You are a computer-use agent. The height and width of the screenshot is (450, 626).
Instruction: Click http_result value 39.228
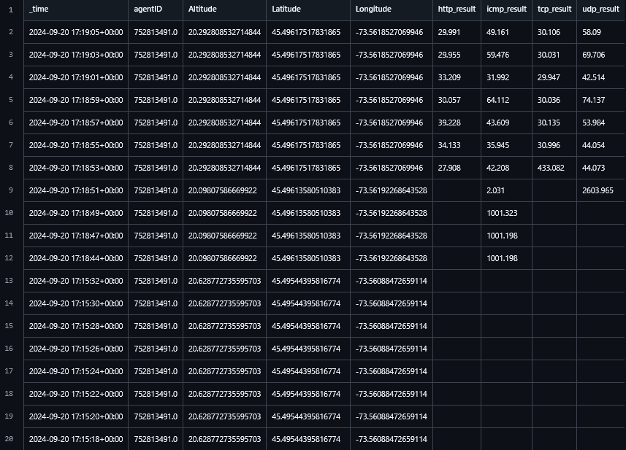tap(449, 123)
